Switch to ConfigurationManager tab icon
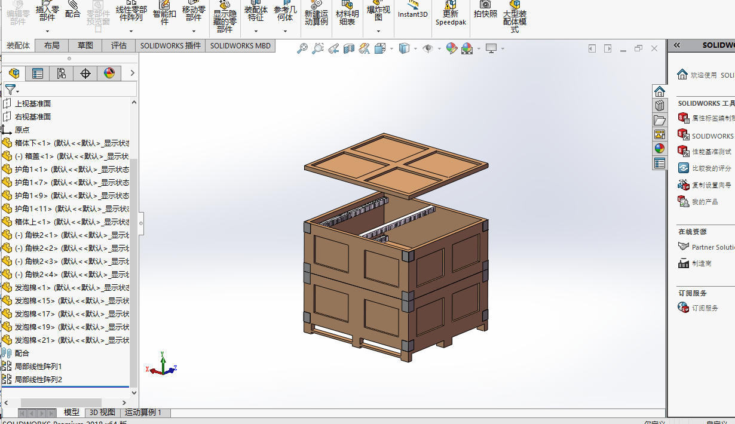 click(62, 73)
